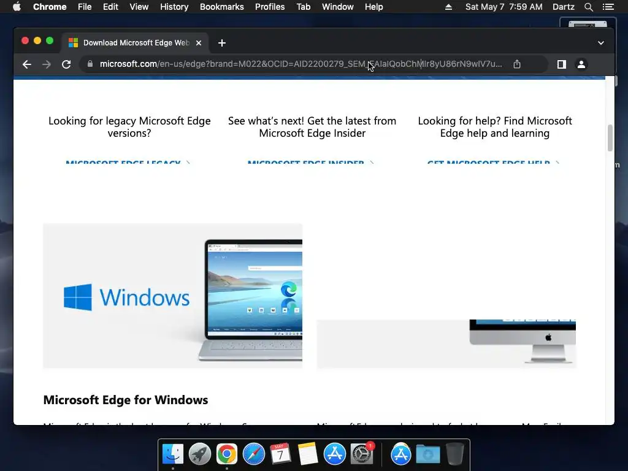The height and width of the screenshot is (471, 628).
Task: Click the iMac promo image
Action: (x=446, y=343)
